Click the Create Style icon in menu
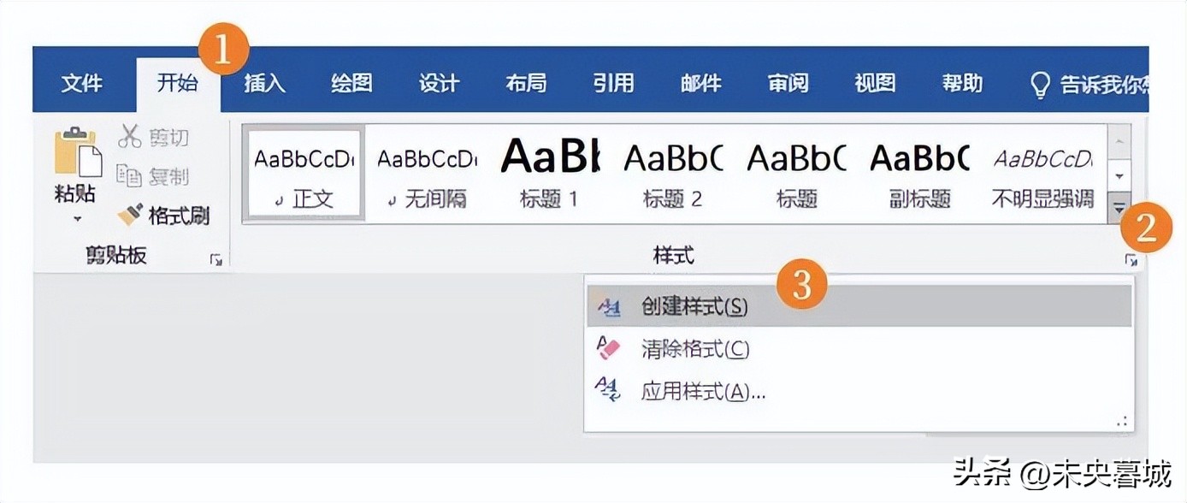Image resolution: width=1187 pixels, height=503 pixels. 608,307
